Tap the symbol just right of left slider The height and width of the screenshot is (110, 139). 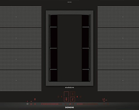65,104
